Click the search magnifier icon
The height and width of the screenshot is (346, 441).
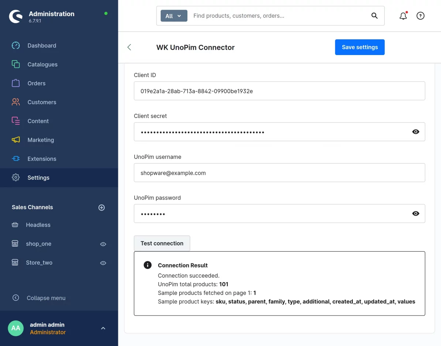374,16
